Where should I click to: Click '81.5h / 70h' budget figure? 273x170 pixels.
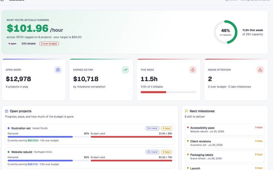point(165,157)
